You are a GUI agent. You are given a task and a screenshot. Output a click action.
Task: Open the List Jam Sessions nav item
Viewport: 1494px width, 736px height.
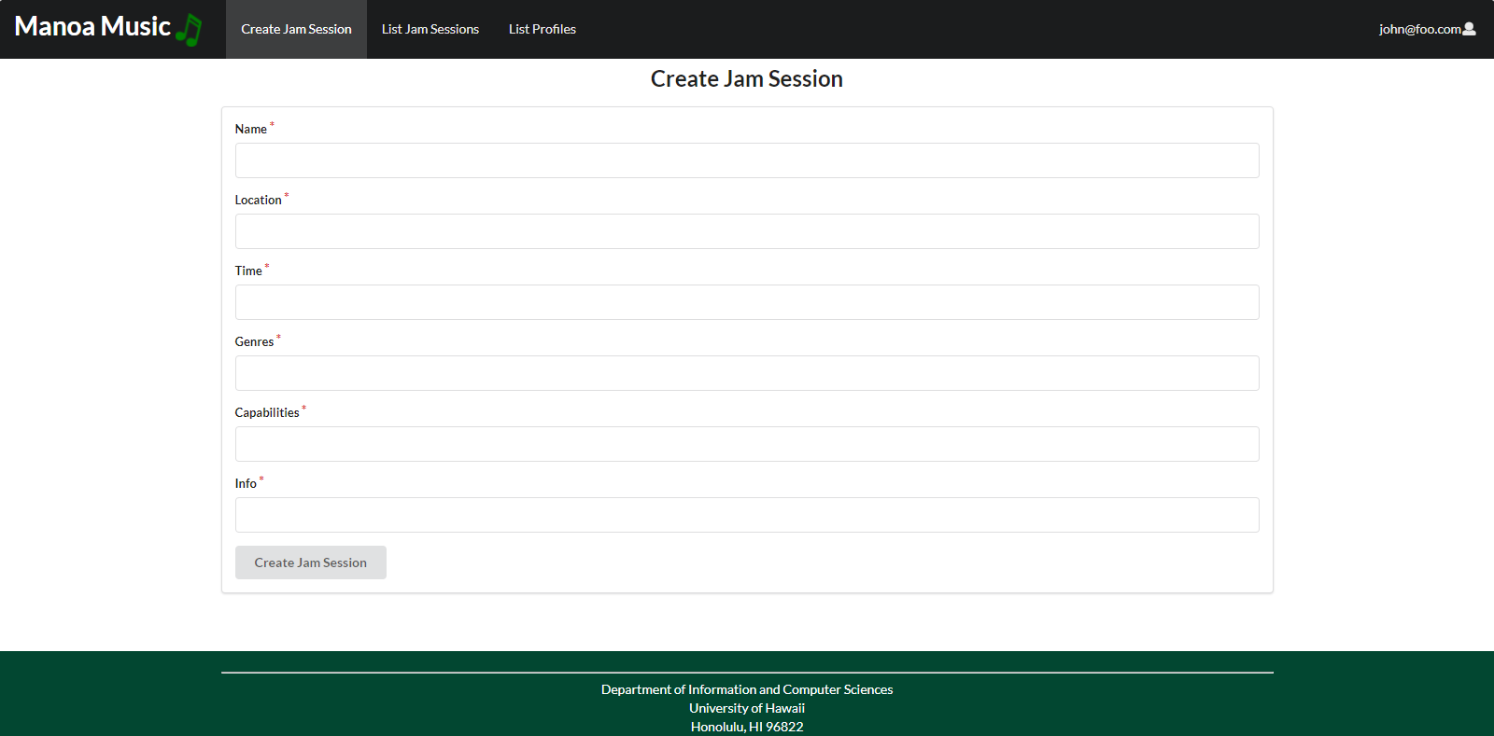pyautogui.click(x=430, y=29)
